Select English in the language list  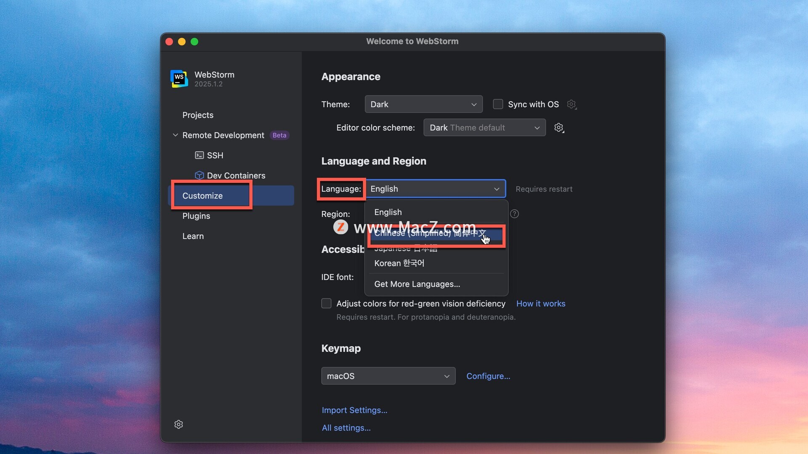pyautogui.click(x=436, y=212)
